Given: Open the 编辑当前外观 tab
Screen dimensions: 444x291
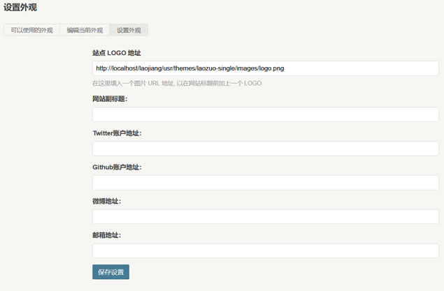Looking at the screenshot, I should pos(85,30).
